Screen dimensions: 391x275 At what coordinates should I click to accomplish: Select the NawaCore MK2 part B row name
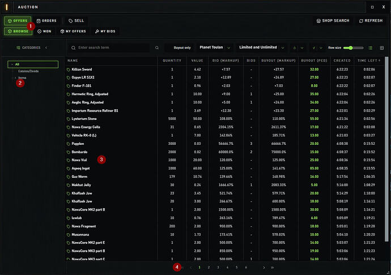pyautogui.click(x=88, y=209)
